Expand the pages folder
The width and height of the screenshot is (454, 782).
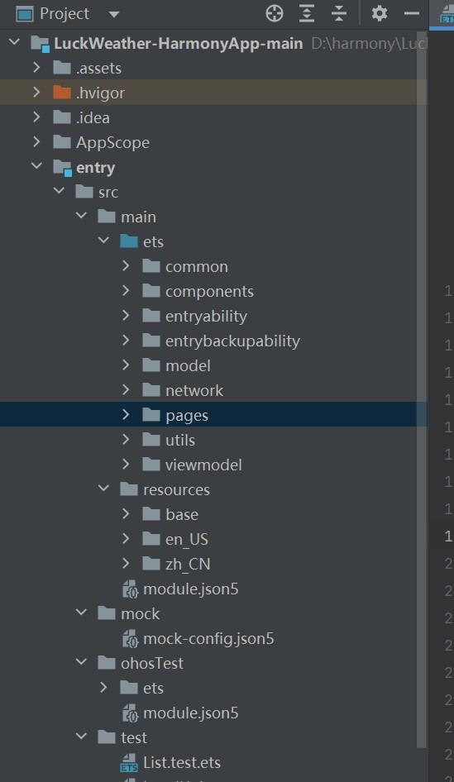tap(126, 414)
